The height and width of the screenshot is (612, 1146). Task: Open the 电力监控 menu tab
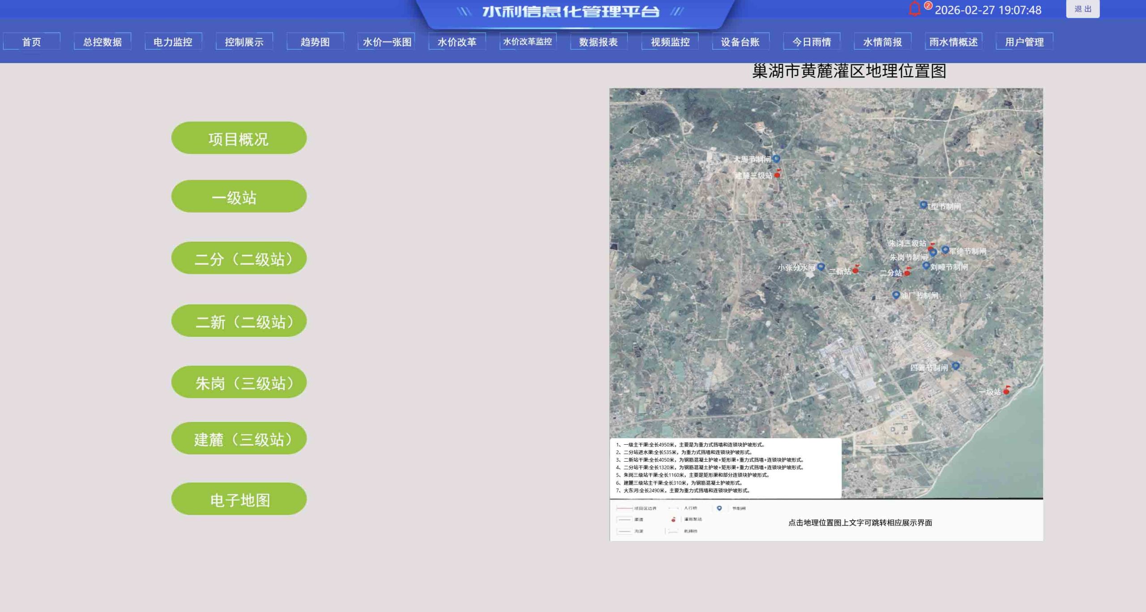[x=173, y=42]
